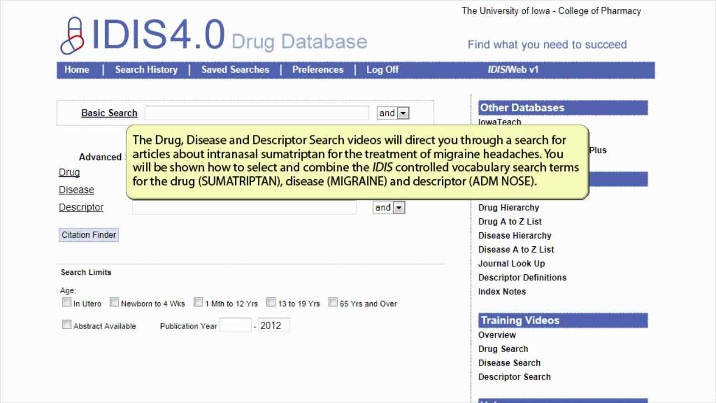
Task: Open the IowaTeach database link
Action: coord(500,122)
